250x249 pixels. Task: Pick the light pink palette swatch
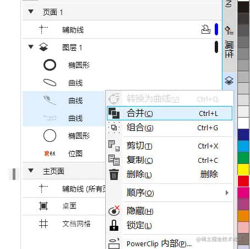tap(243, 227)
